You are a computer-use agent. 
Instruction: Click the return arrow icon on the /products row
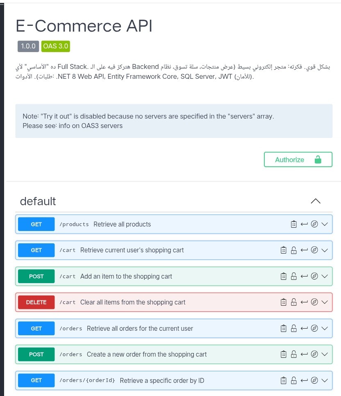(x=304, y=224)
